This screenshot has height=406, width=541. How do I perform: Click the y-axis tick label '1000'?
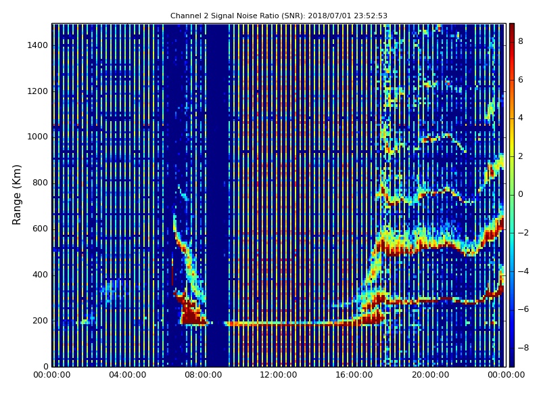click(x=38, y=137)
